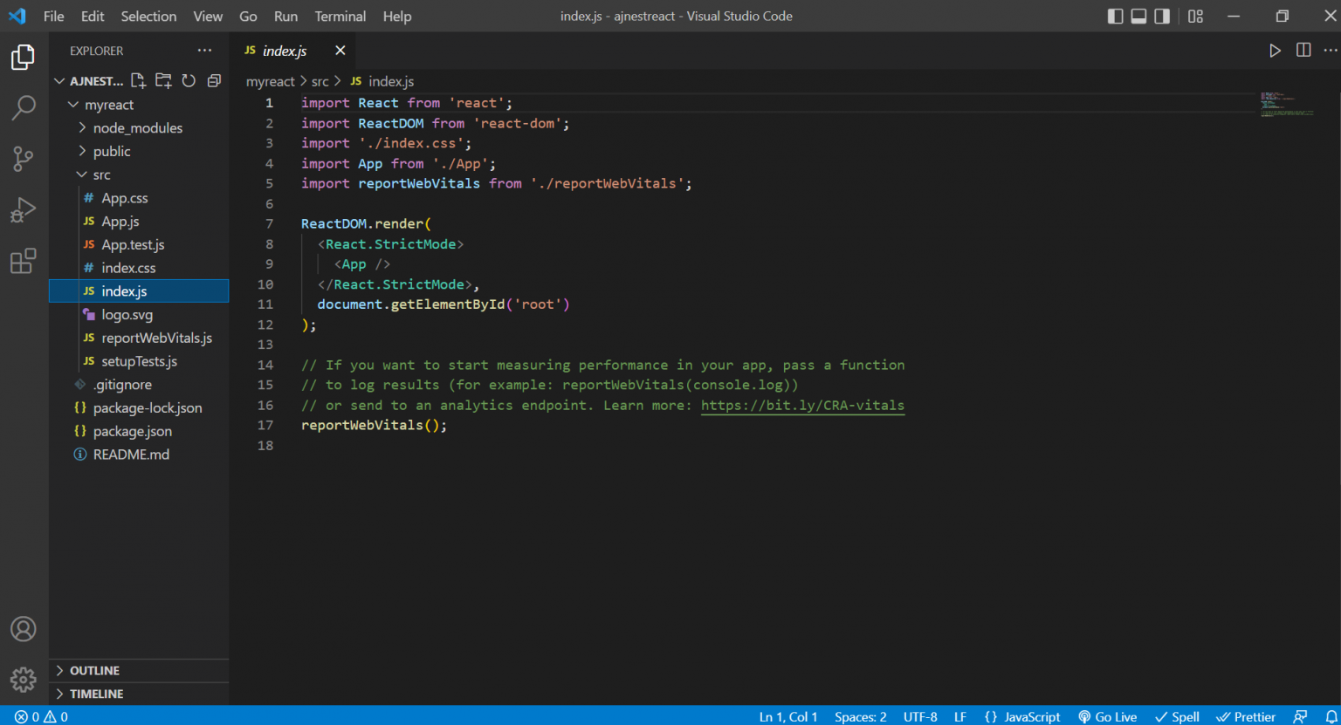The height and width of the screenshot is (725, 1341).
Task: Open the Source Control view
Action: tap(24, 159)
